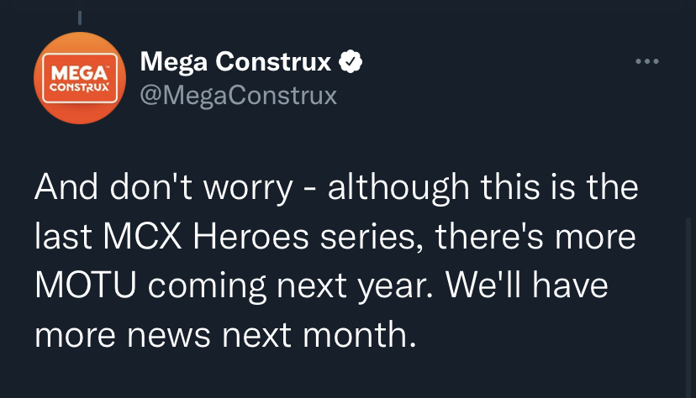Click the word "And" starting the tweet

(x=66, y=187)
